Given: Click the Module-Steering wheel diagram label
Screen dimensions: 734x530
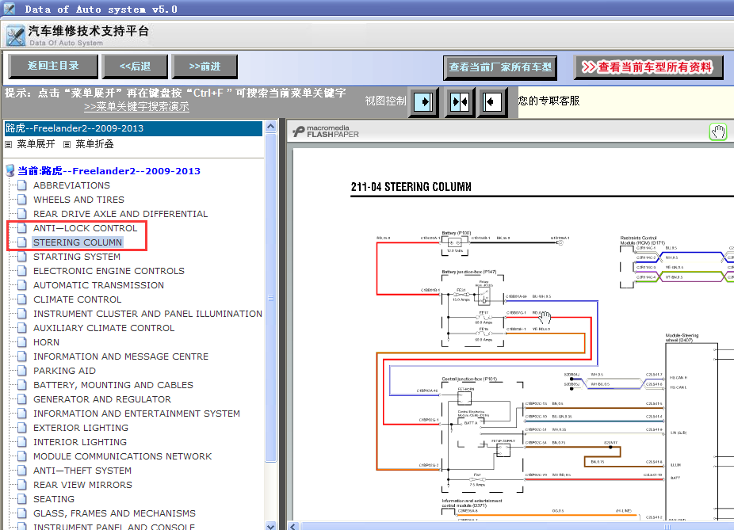Looking at the screenshot, I should tap(682, 337).
